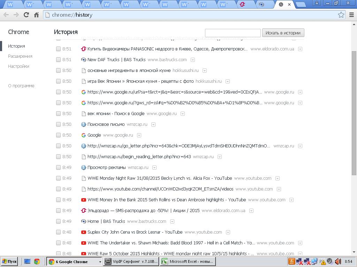Open игра Век Японии history link
The height and width of the screenshot is (267, 357).
[x=140, y=81]
